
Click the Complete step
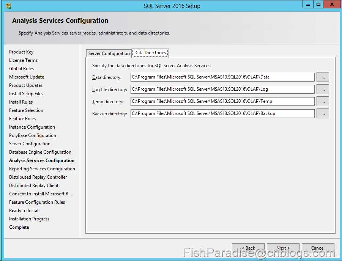[x=19, y=227]
